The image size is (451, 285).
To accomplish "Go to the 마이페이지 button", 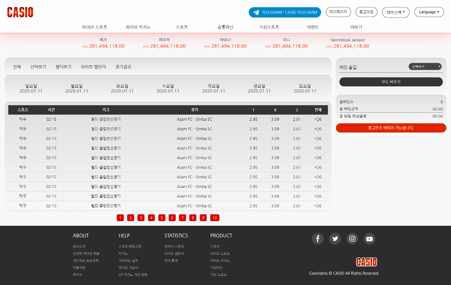I will point(338,12).
